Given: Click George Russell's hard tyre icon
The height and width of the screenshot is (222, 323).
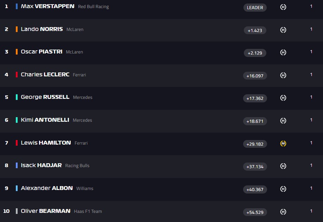Looking at the screenshot, I should click(283, 98).
